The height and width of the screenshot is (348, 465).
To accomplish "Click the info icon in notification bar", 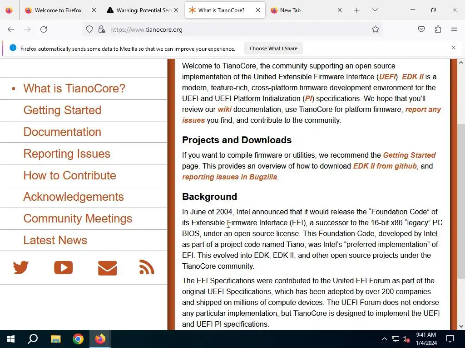I will click(13, 48).
